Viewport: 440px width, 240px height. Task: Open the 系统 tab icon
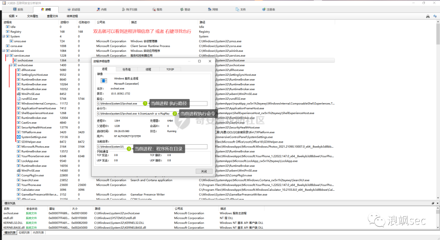pyautogui.click(x=15, y=9)
